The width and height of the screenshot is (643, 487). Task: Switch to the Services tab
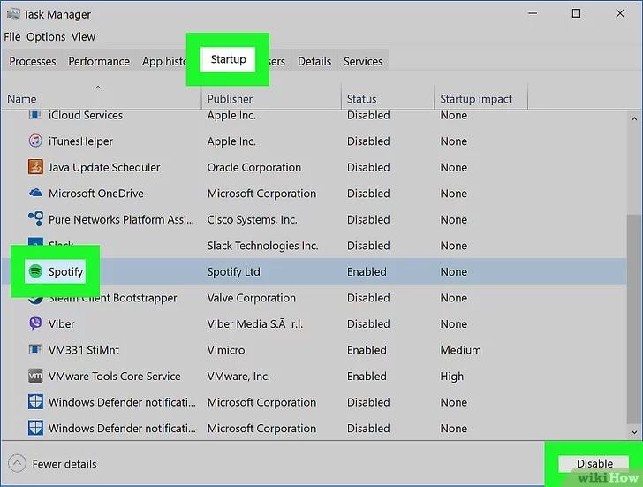coord(363,61)
